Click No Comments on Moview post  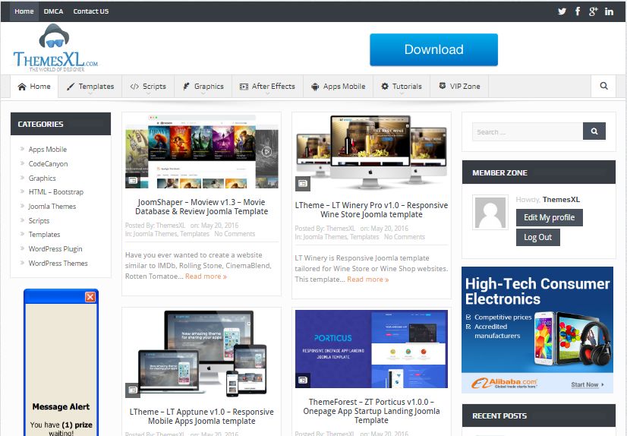(235, 234)
